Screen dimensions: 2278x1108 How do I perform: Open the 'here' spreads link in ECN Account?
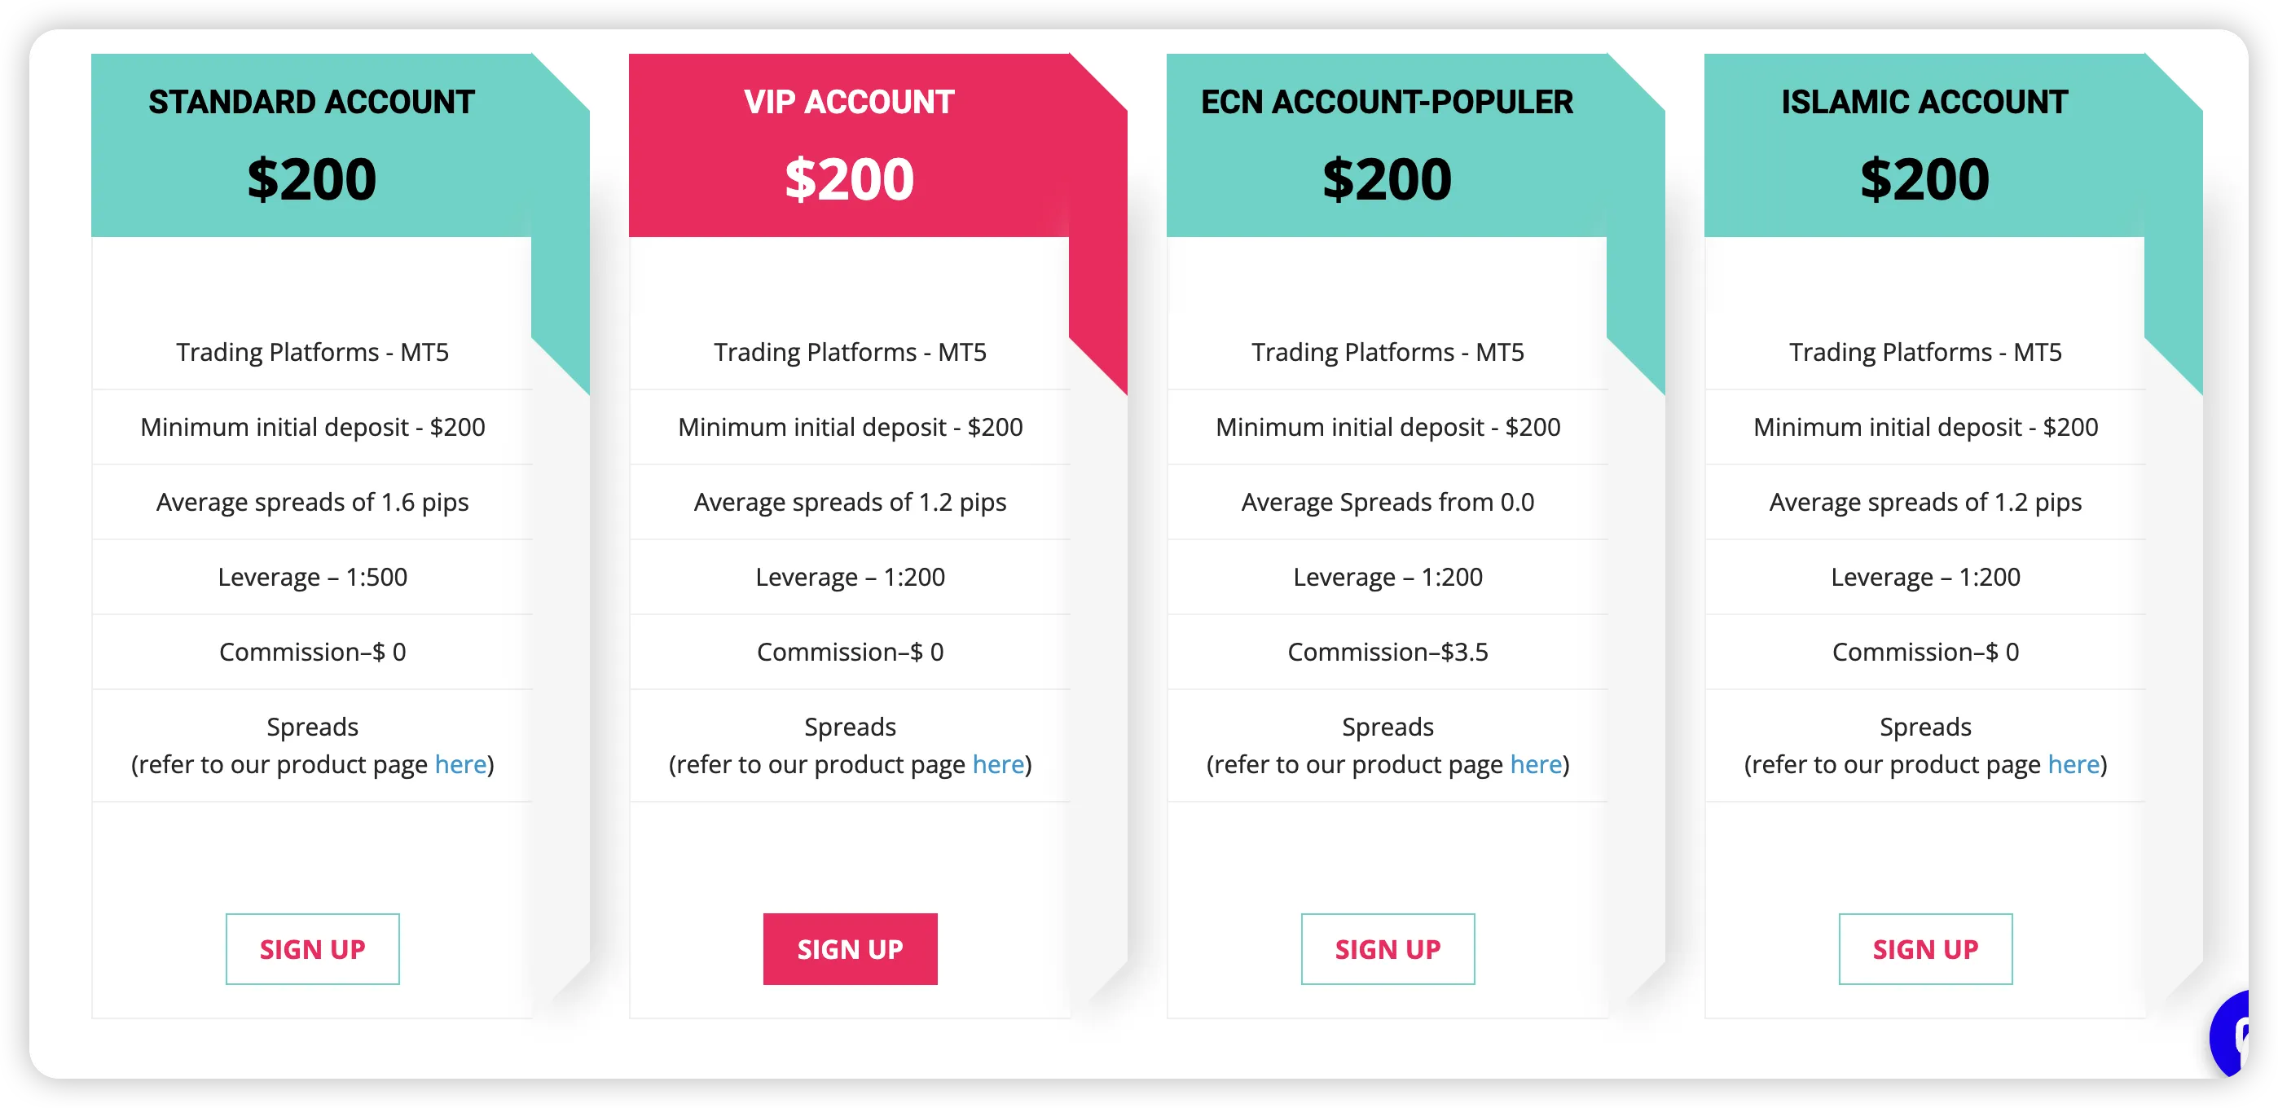click(x=1536, y=764)
